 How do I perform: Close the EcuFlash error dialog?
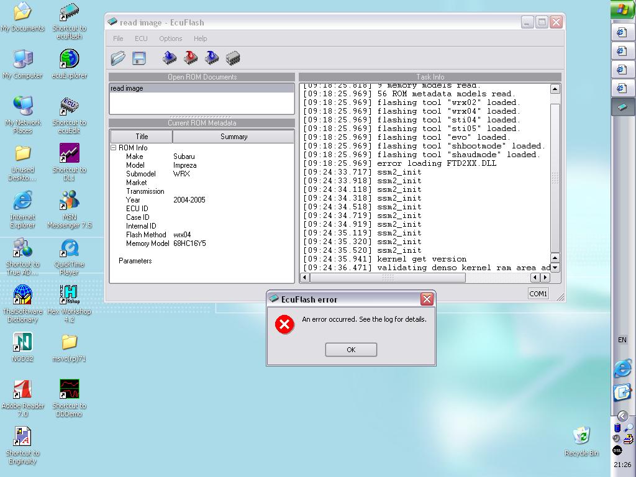coord(427,299)
